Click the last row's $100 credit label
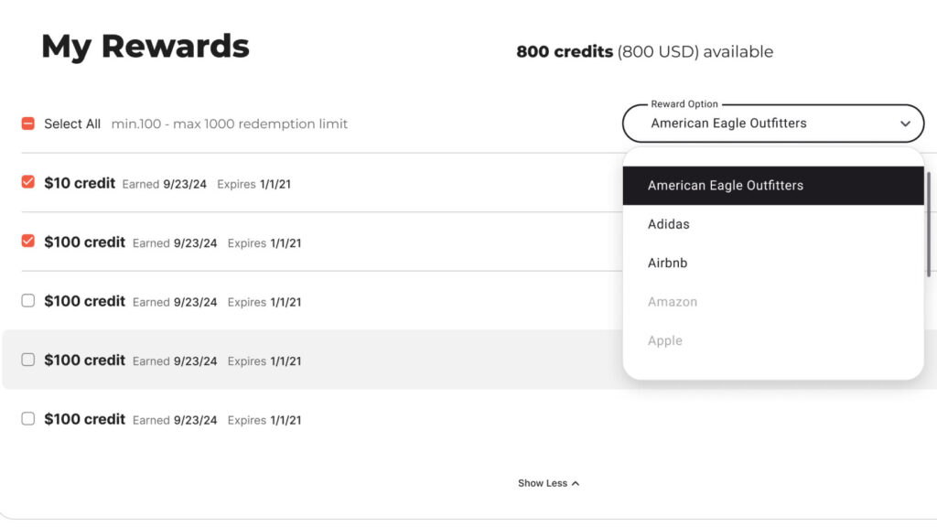The height and width of the screenshot is (527, 937). (84, 419)
